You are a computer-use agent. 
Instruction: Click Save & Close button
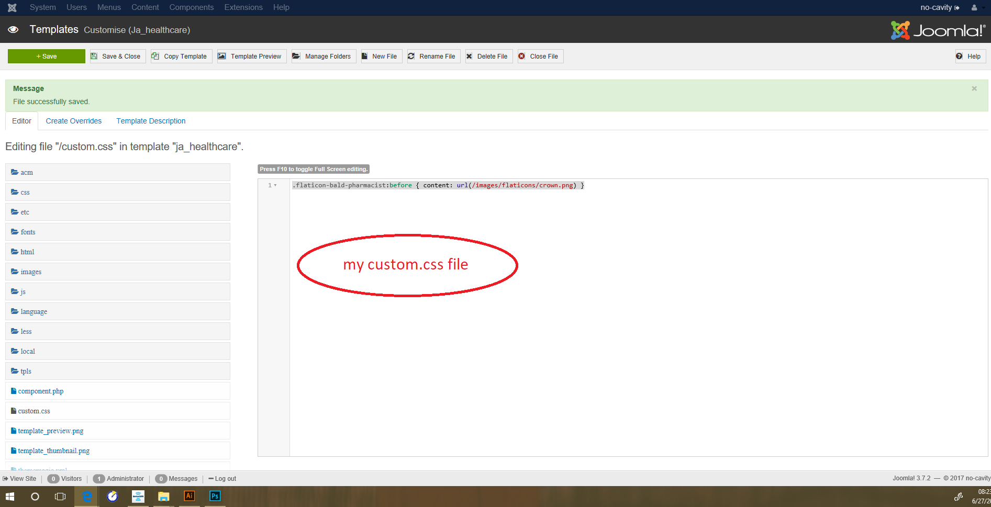(118, 57)
